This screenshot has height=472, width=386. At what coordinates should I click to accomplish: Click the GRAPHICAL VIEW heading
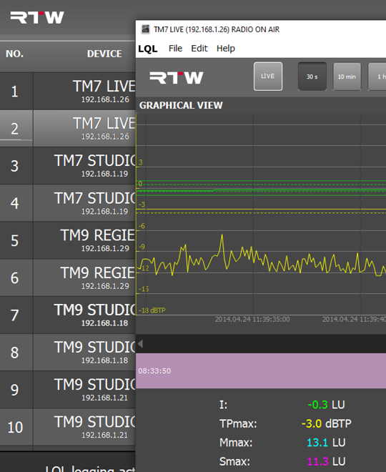[x=181, y=105]
